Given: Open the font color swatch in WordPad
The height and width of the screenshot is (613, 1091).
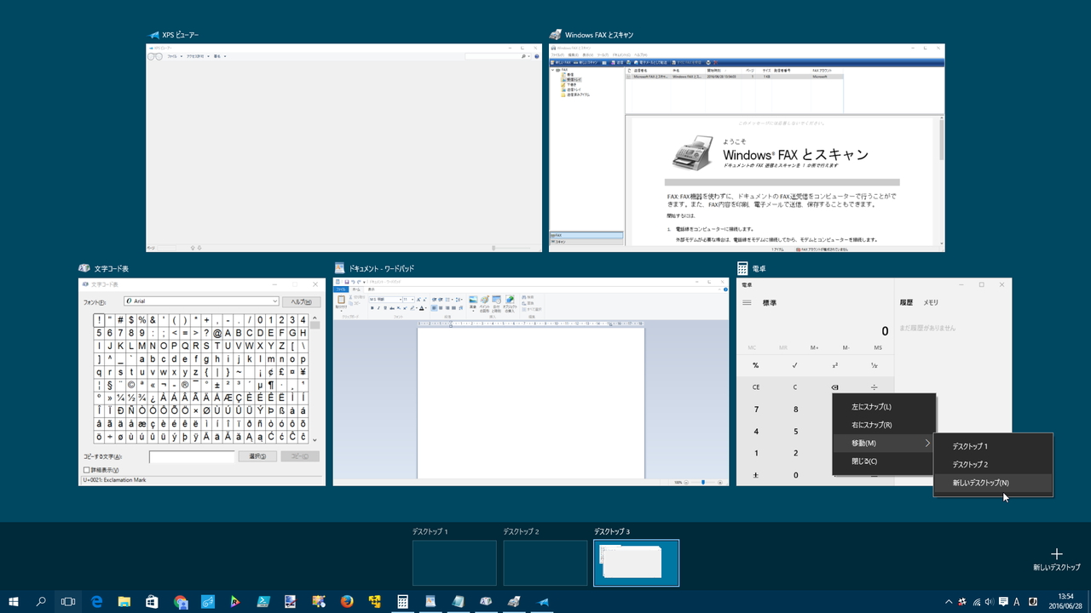Looking at the screenshot, I should click(421, 308).
